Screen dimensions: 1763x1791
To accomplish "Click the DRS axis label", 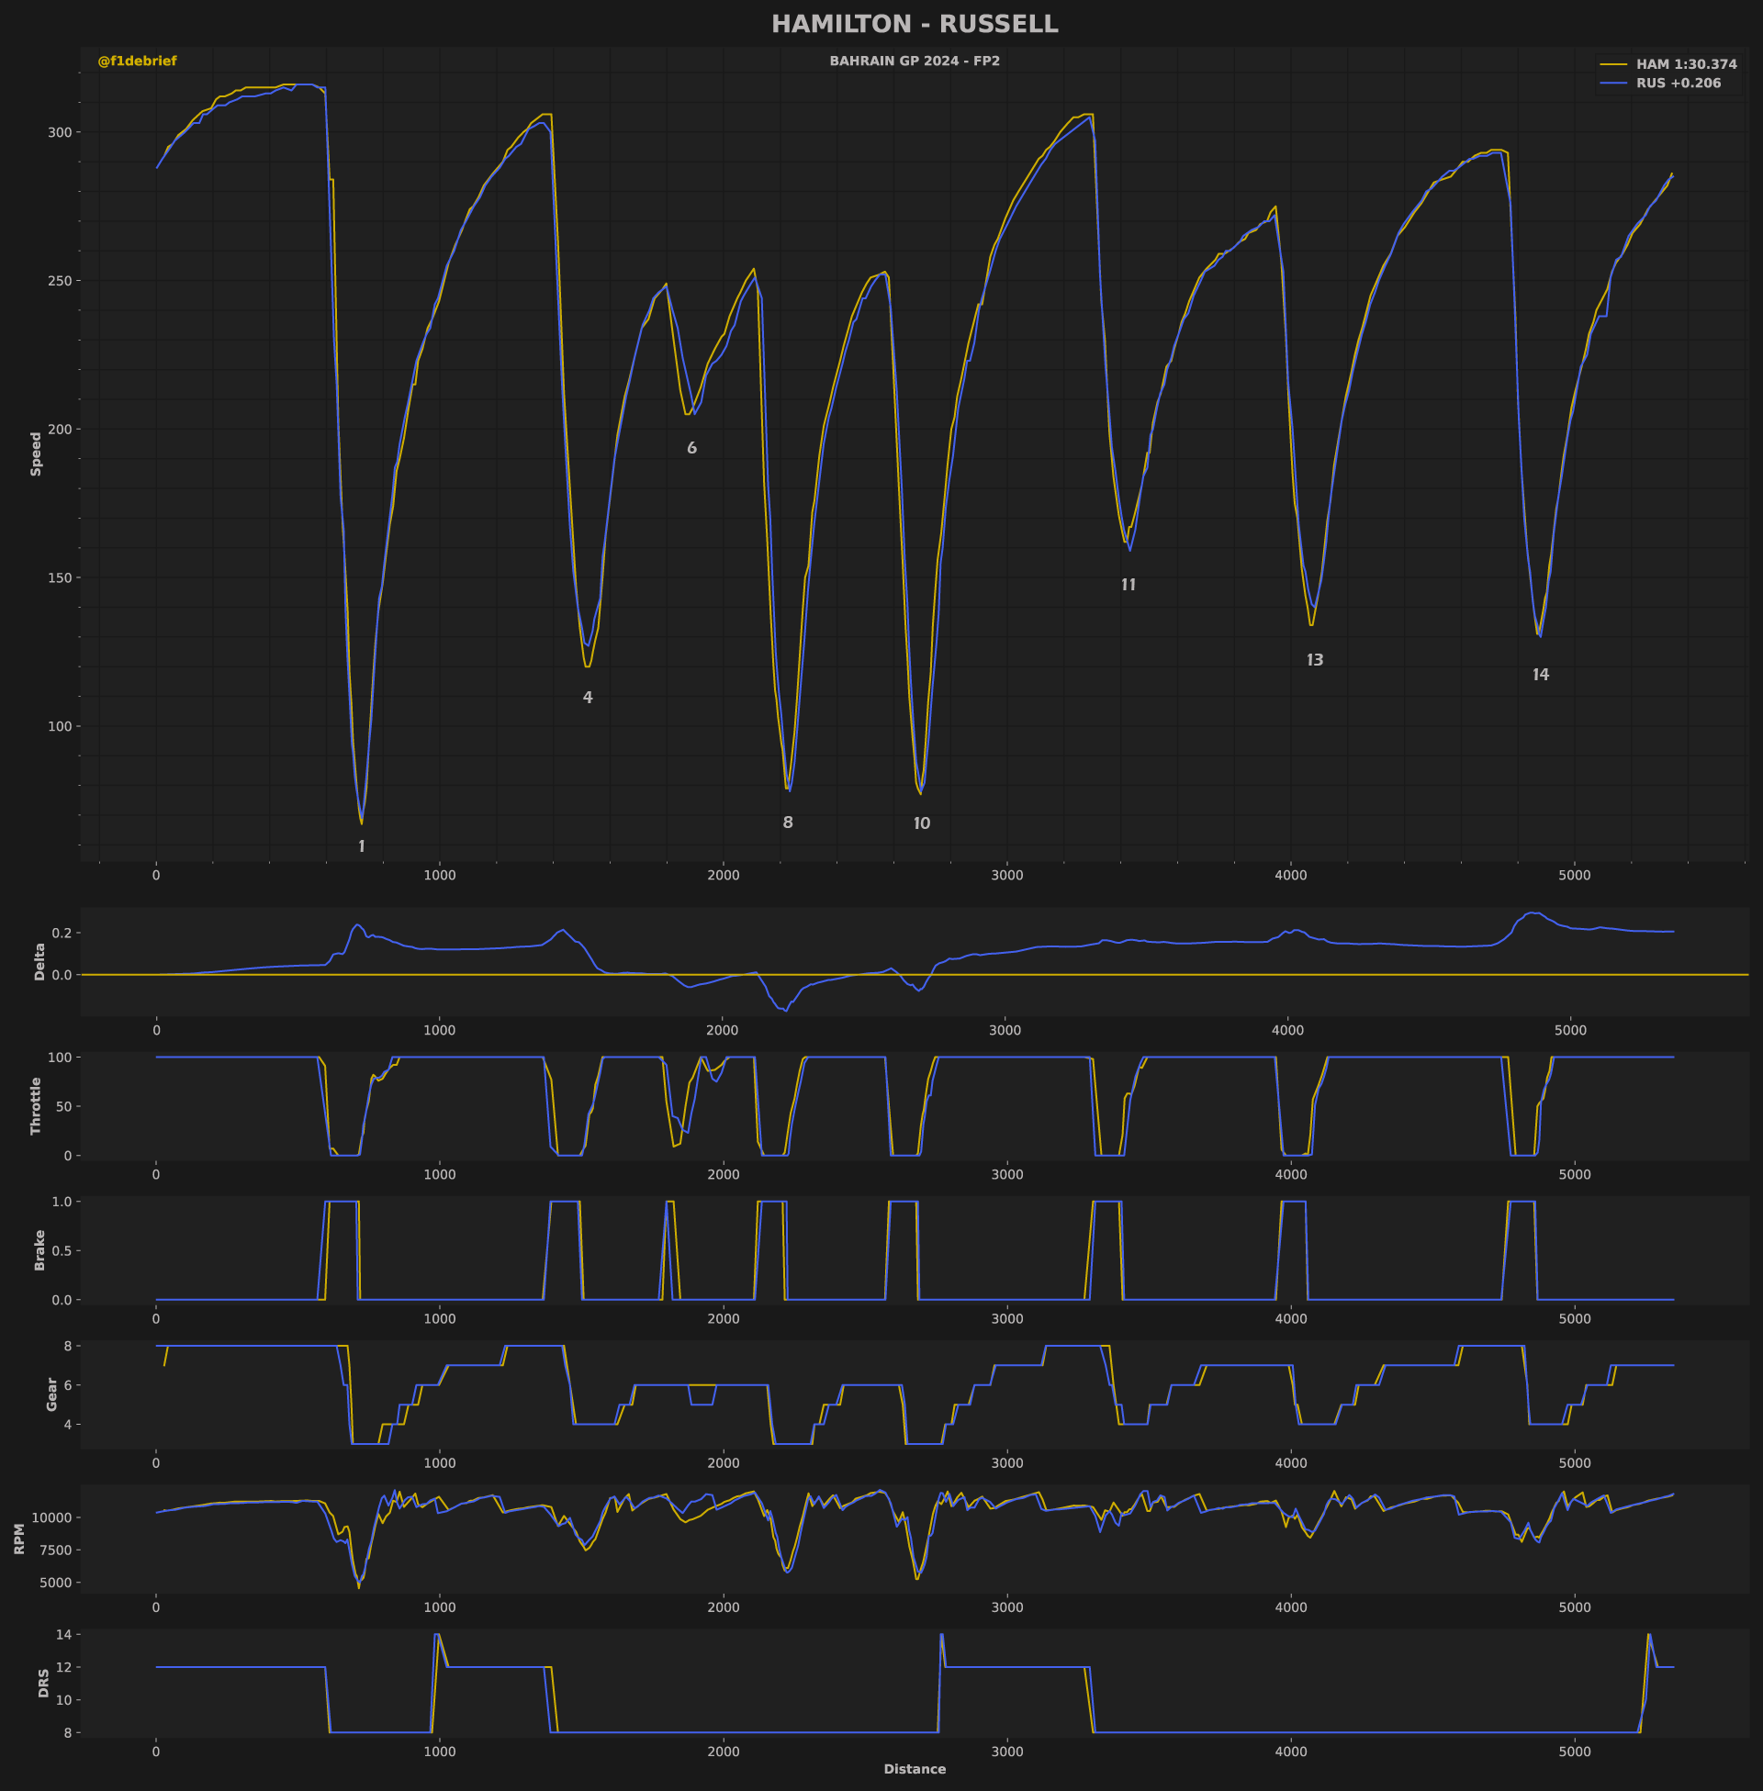I will [43, 1683].
